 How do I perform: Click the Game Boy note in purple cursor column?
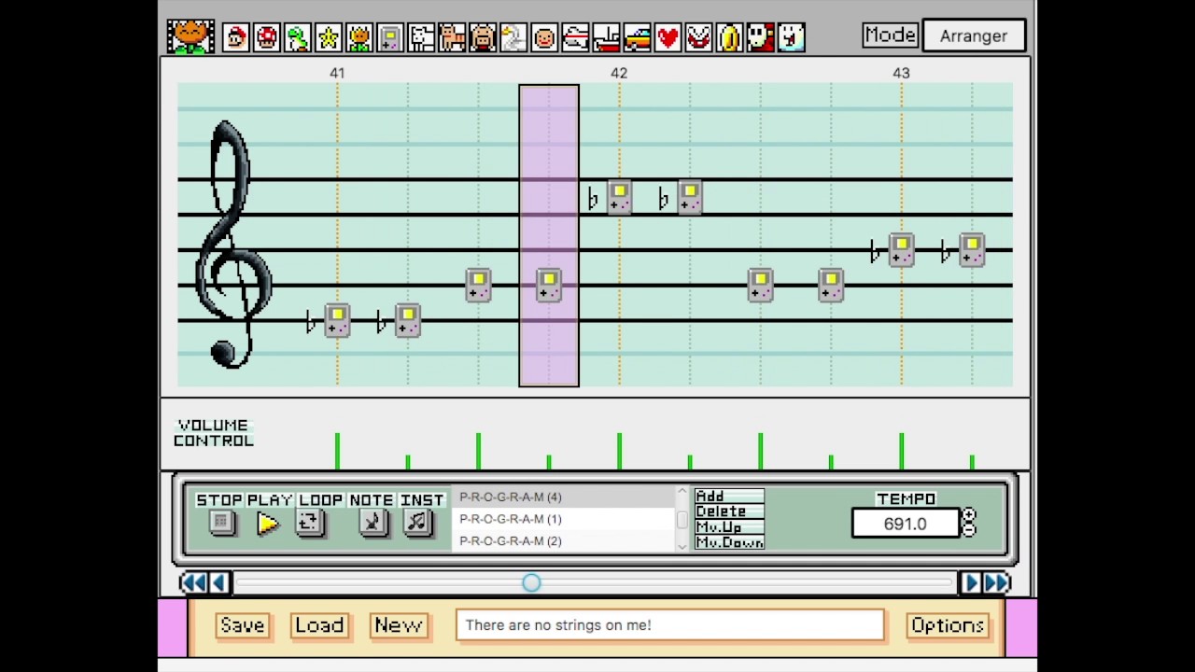(x=549, y=286)
